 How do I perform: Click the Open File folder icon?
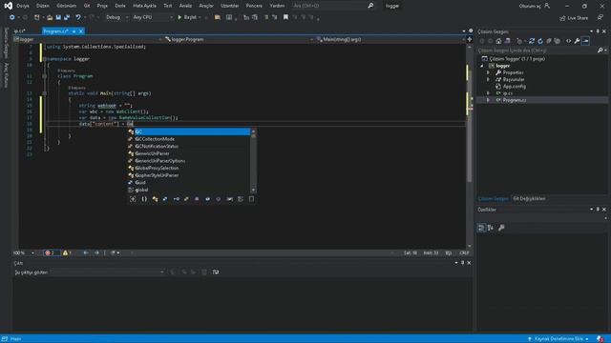pyautogui.click(x=50, y=17)
